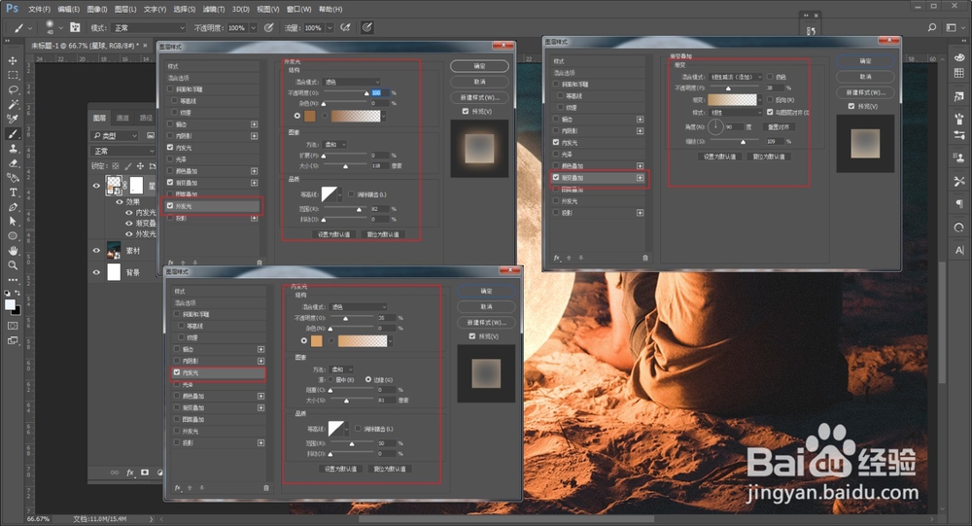972x526 pixels.
Task: Click add layer mask icon in Layers panel
Action: tap(145, 473)
